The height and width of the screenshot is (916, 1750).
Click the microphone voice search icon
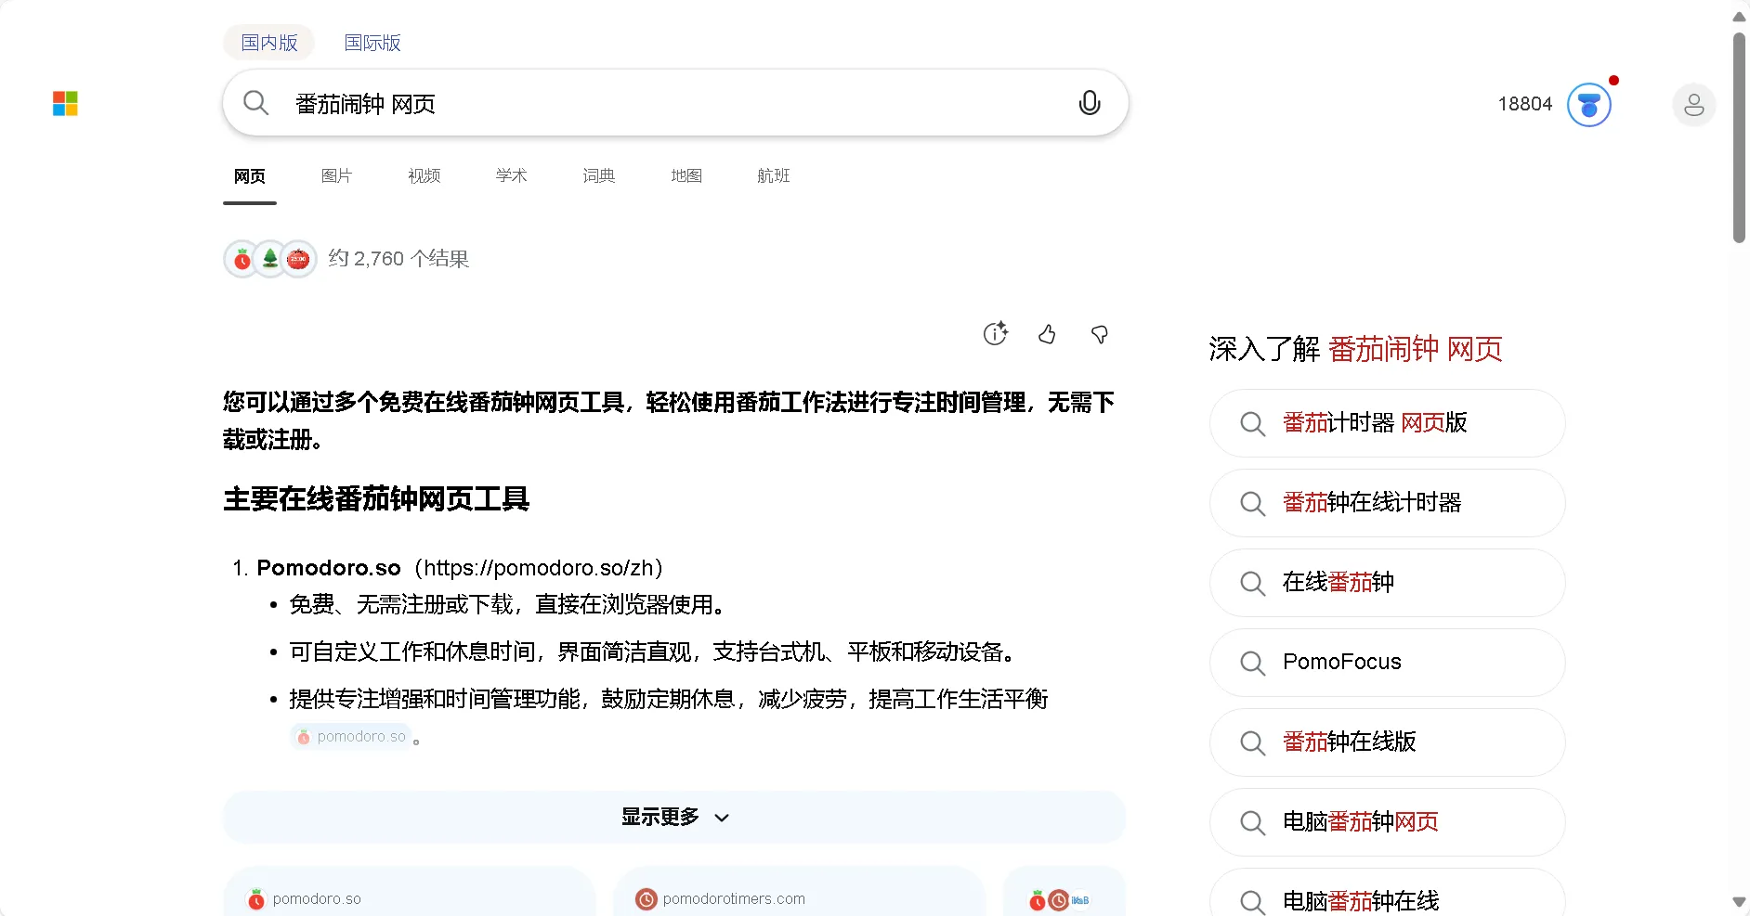tap(1090, 103)
